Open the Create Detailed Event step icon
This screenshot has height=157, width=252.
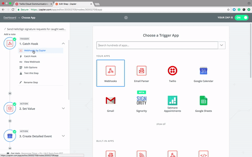[x=10, y=136]
